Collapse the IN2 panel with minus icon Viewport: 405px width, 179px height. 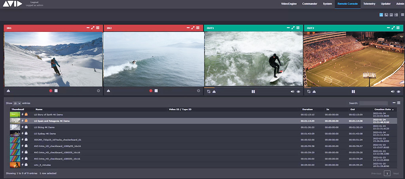(x=188, y=28)
